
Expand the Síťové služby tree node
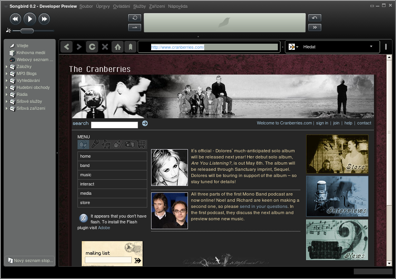pos(7,102)
